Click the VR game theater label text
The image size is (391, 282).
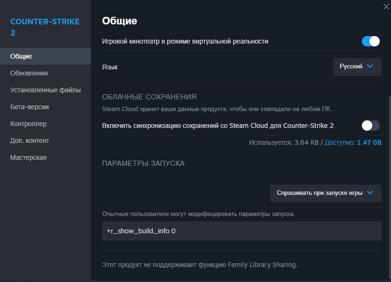click(185, 41)
